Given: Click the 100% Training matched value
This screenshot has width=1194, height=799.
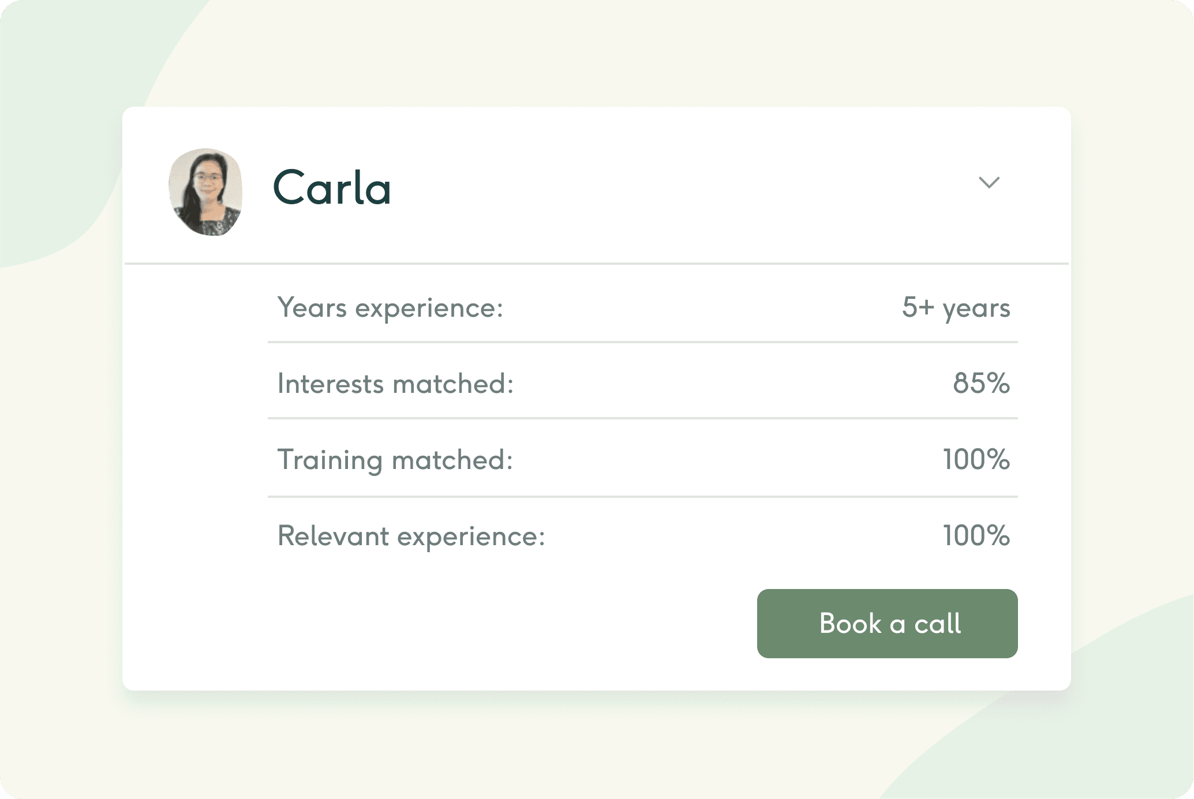Looking at the screenshot, I should click(976, 460).
